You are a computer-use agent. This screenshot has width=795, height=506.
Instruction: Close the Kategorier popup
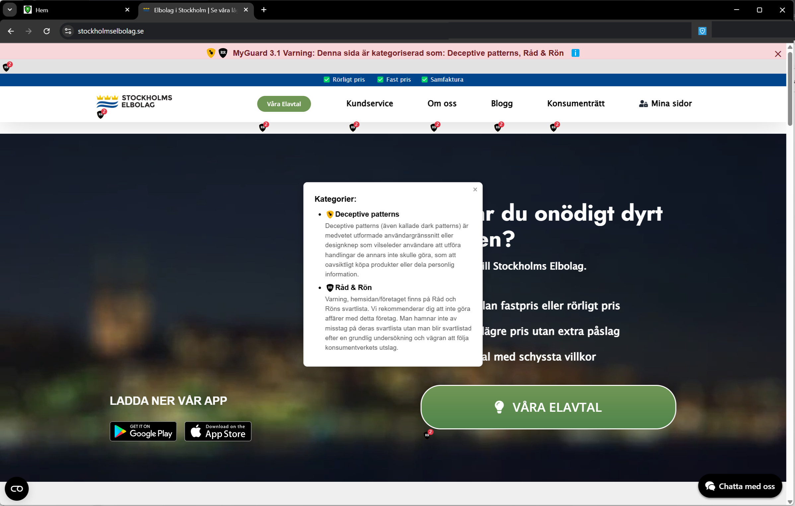click(x=475, y=189)
